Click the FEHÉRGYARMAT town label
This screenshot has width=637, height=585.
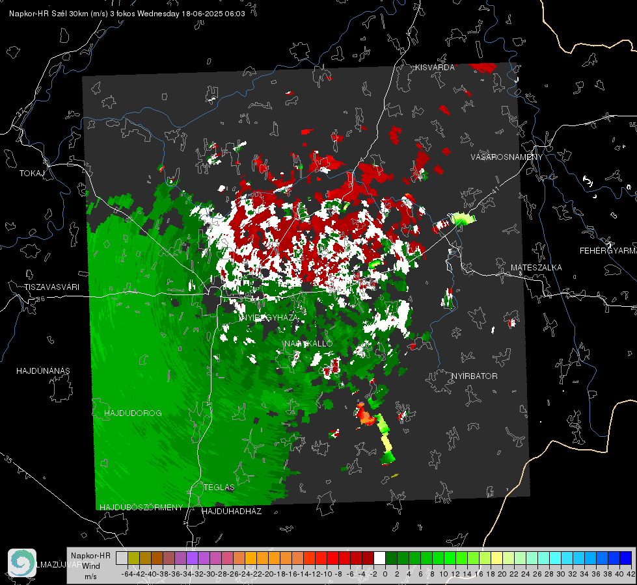pyautogui.click(x=608, y=251)
